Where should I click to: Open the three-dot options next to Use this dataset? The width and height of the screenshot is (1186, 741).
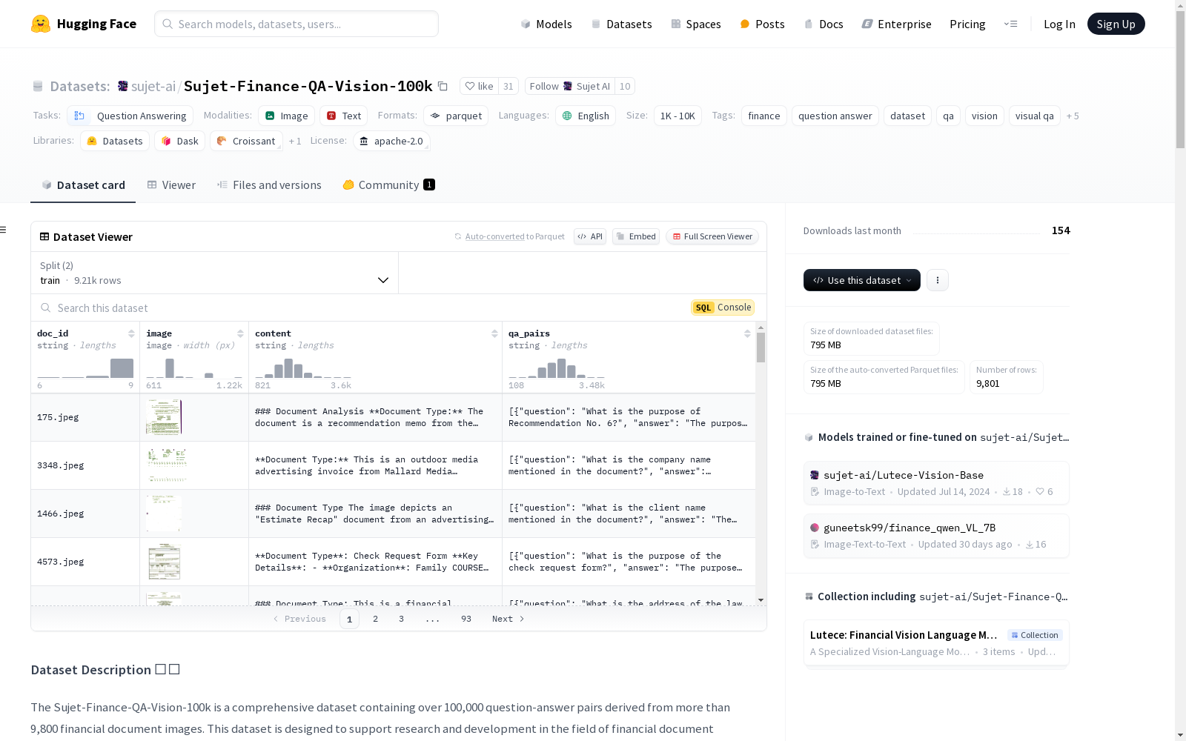pos(938,280)
